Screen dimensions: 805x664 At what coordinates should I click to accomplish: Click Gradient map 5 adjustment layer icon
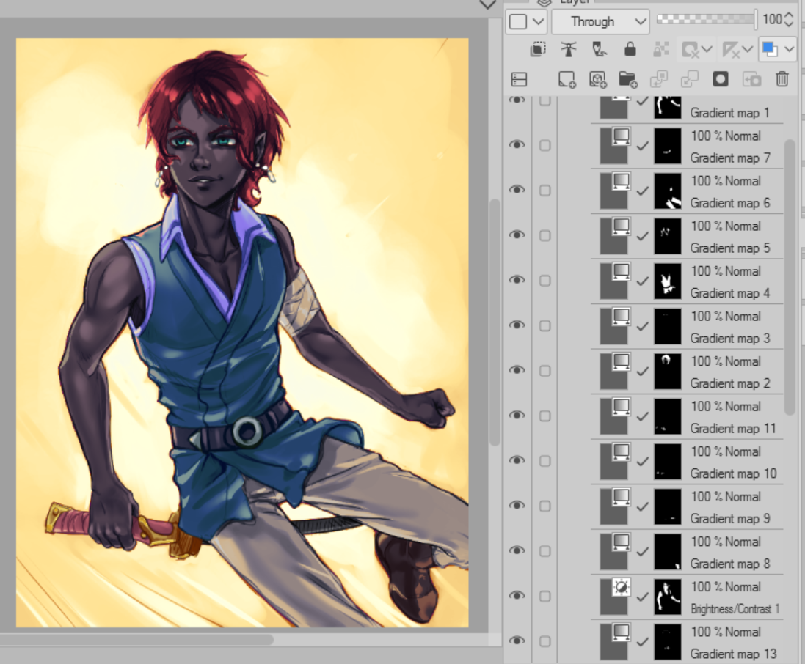[622, 226]
